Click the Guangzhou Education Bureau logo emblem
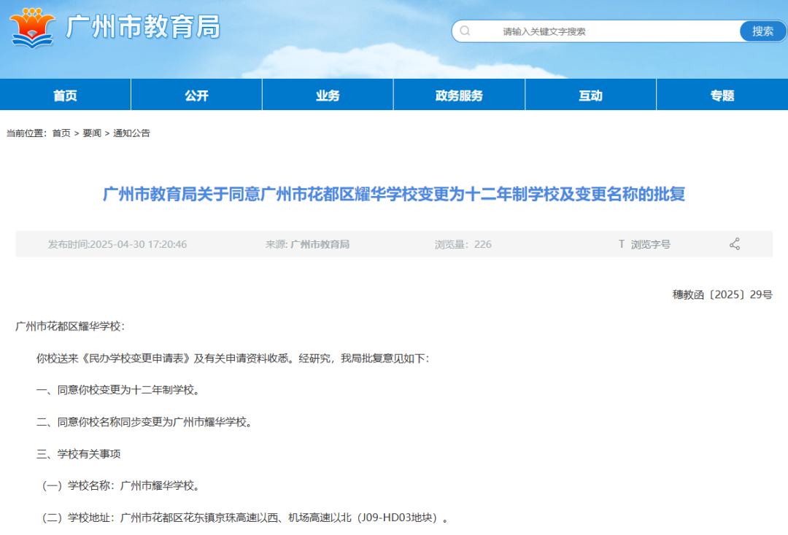Screen dimensions: 788x535 tap(33, 28)
